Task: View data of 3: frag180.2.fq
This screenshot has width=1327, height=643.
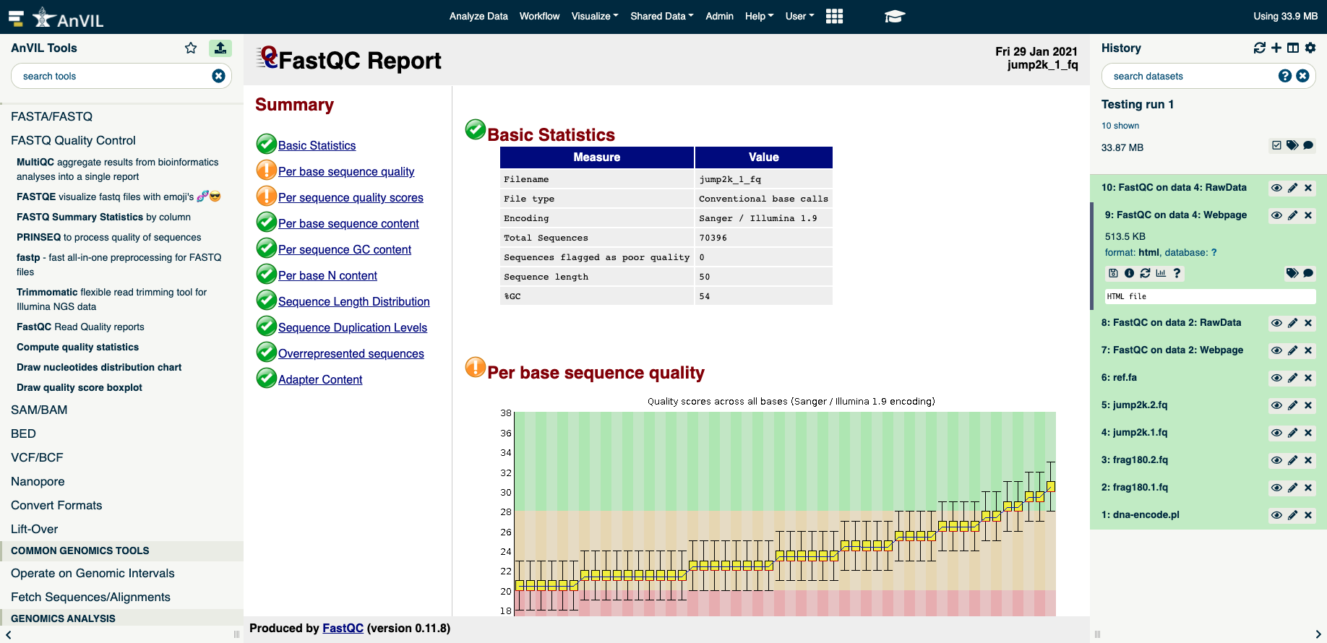Action: tap(1276, 460)
